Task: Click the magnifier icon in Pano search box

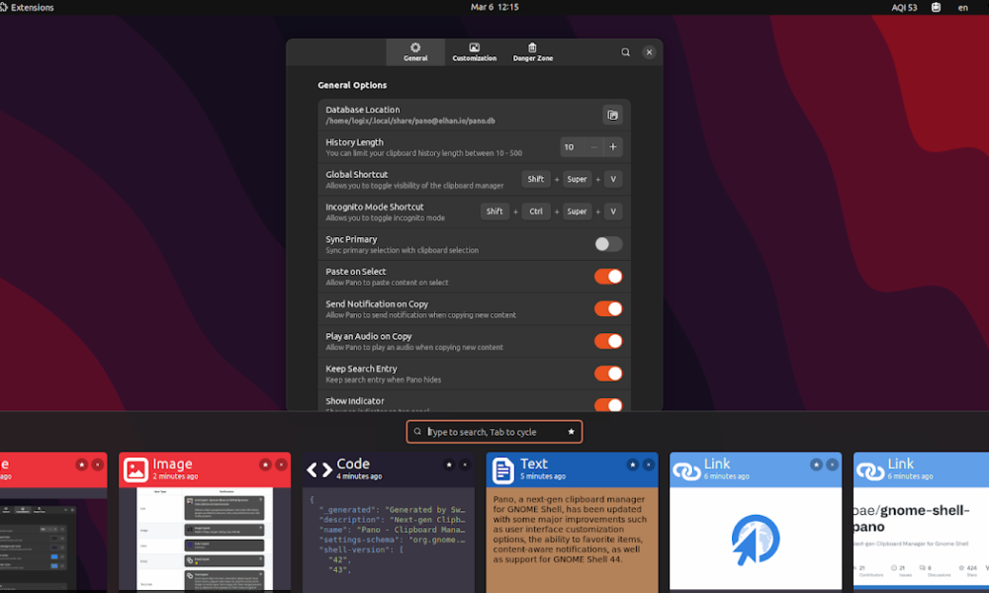Action: (417, 432)
